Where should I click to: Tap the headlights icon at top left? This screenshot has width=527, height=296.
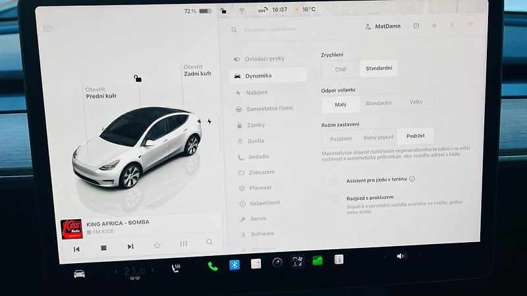pos(47,28)
